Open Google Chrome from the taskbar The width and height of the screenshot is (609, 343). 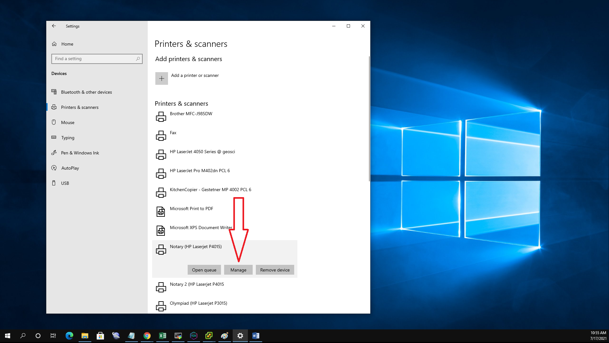tap(147, 336)
